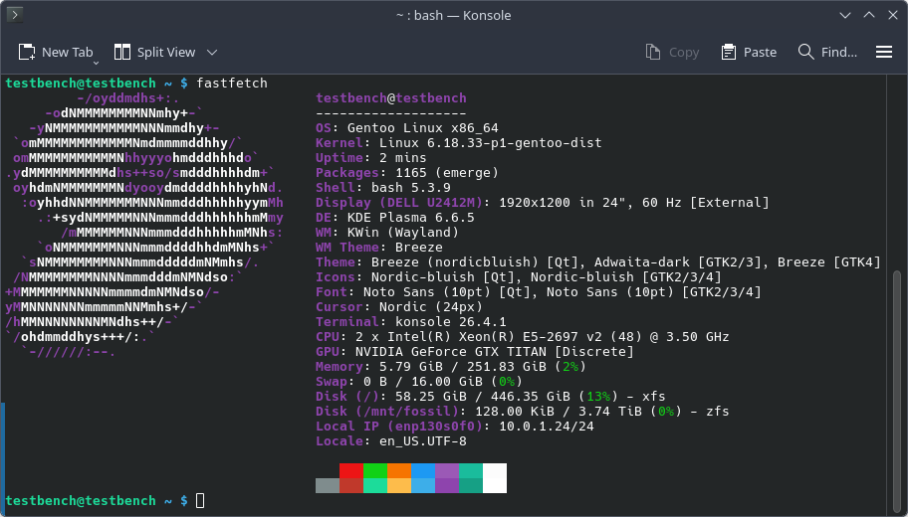This screenshot has height=517, width=908.
Task: Click the 'Disk (/mnt/fossil)' zfs line
Action: (x=523, y=412)
